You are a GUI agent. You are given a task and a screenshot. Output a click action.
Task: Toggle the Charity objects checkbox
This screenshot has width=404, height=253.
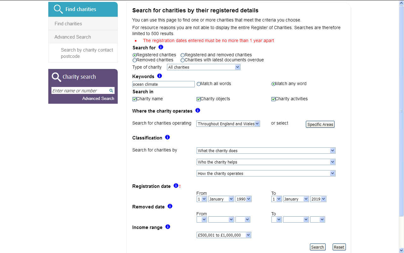(199, 99)
